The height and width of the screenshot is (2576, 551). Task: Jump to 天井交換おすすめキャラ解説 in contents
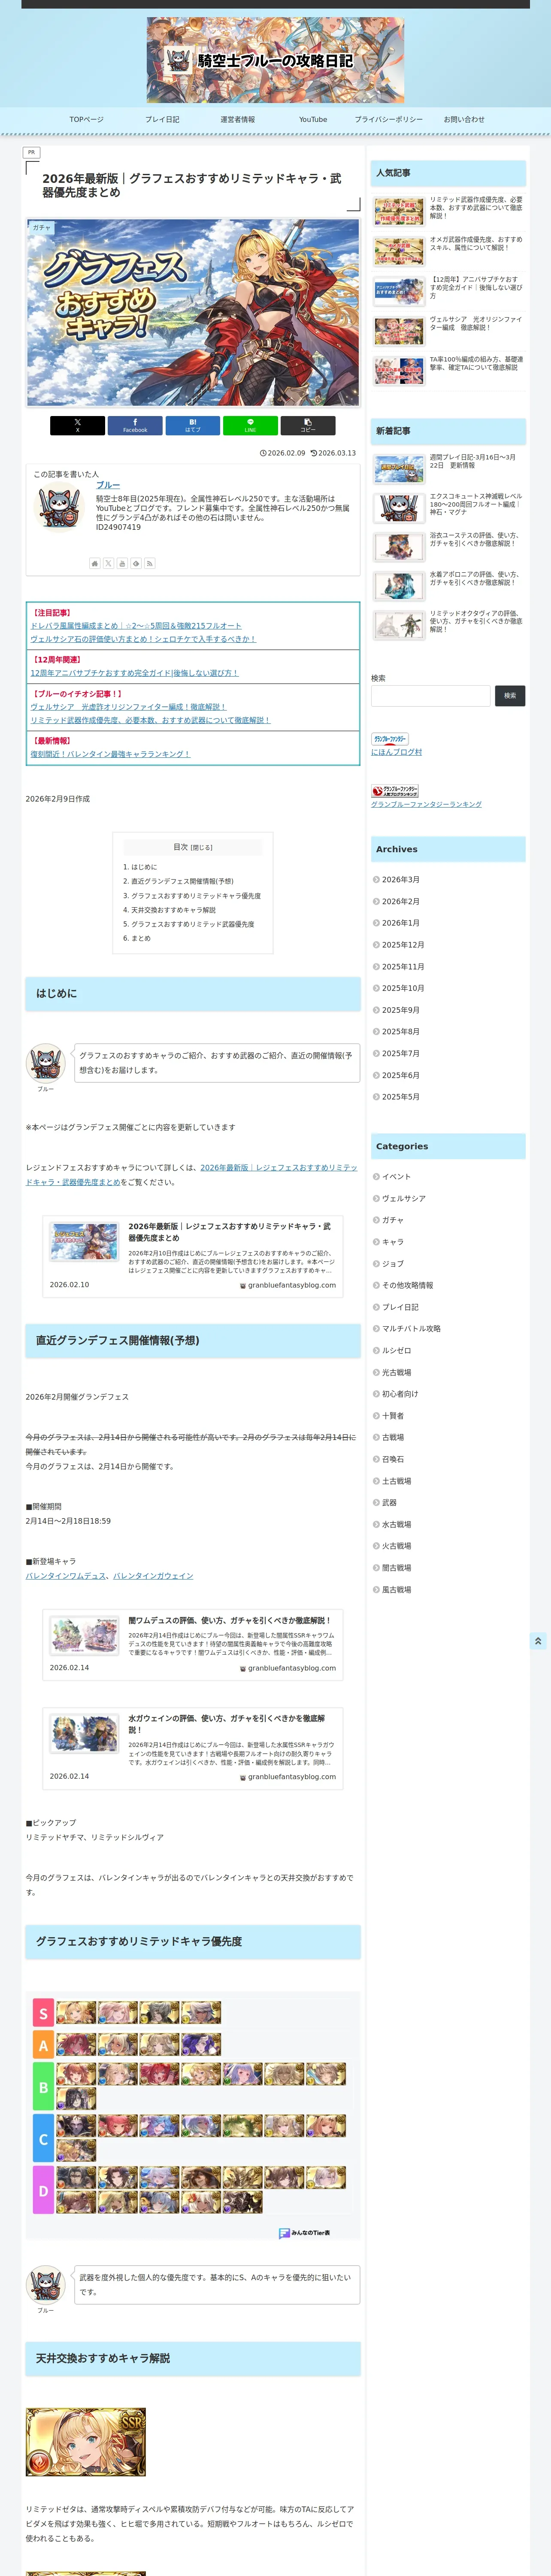pyautogui.click(x=173, y=910)
